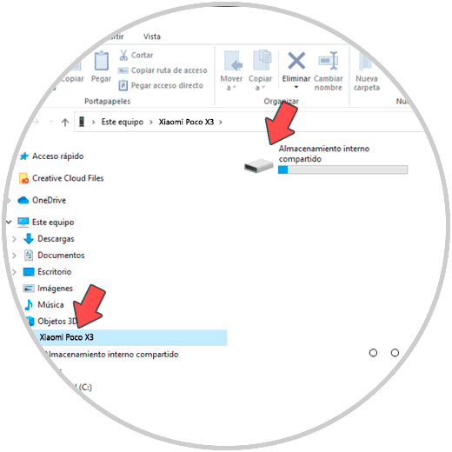The width and height of the screenshot is (452, 452).
Task: Click the Cortar scissors icon
Action: coord(123,55)
